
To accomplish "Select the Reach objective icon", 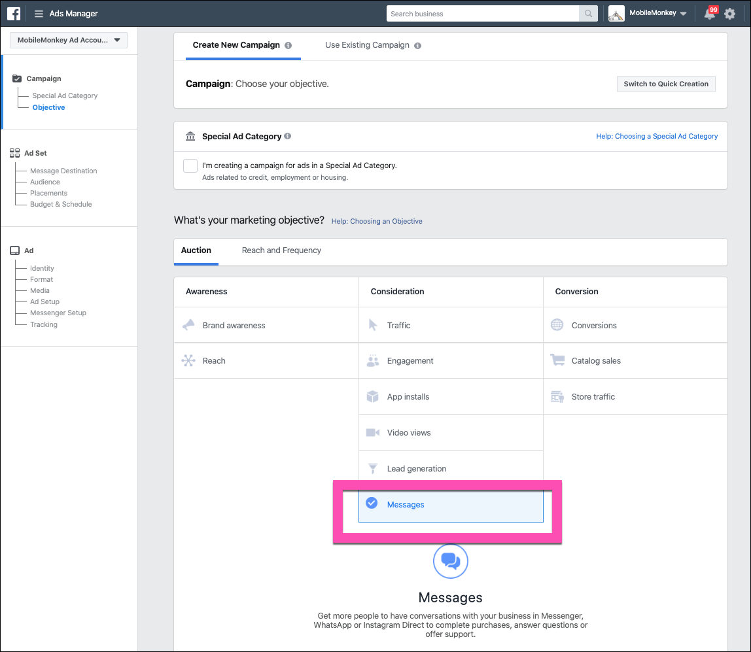I will click(189, 360).
